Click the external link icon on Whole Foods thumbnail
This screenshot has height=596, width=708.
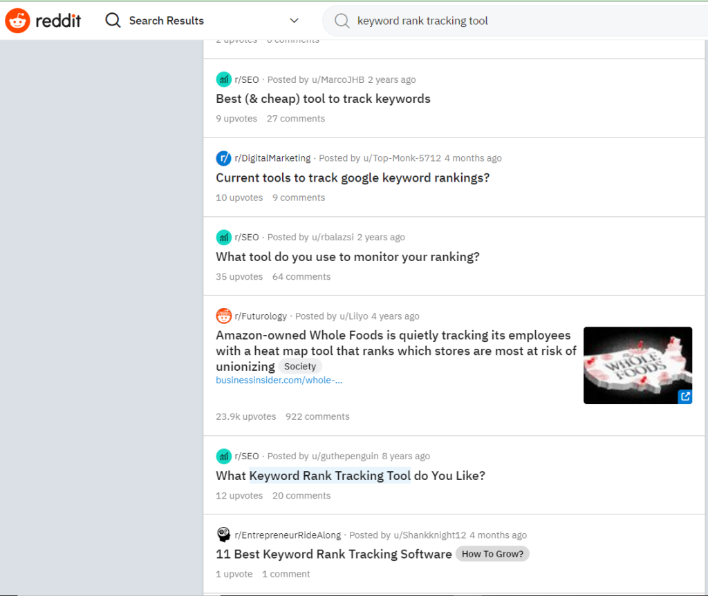[684, 396]
